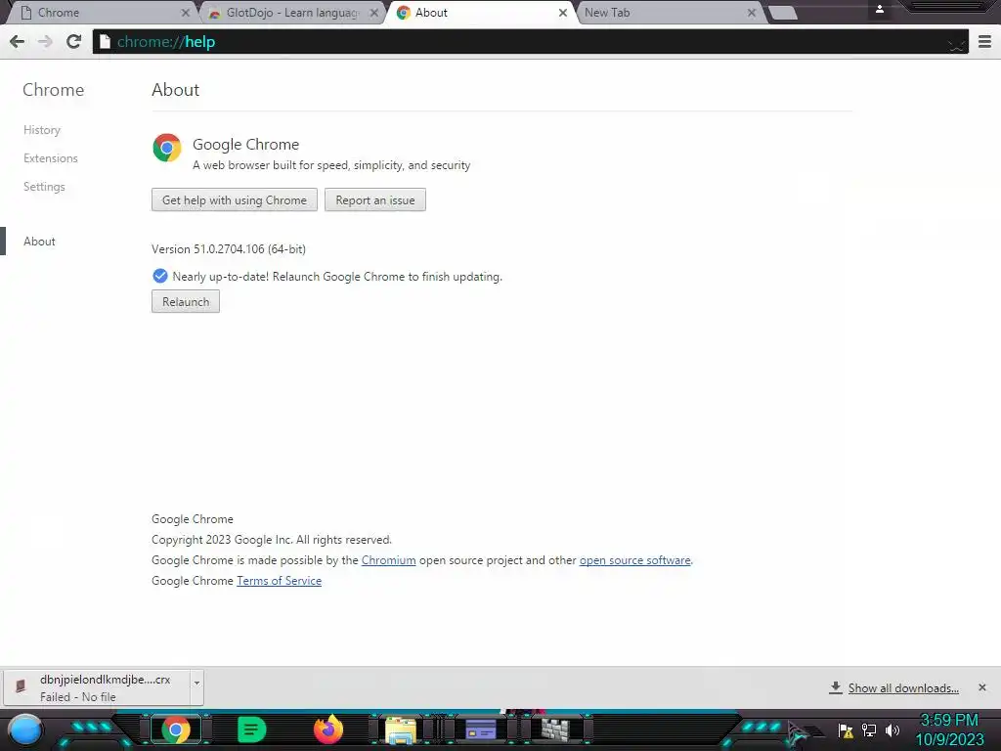The width and height of the screenshot is (1001, 751).
Task: Click the Action Center flag tray icon
Action: pyautogui.click(x=846, y=729)
